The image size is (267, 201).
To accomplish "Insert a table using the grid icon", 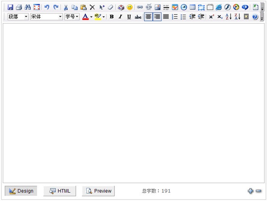I will point(192,7).
